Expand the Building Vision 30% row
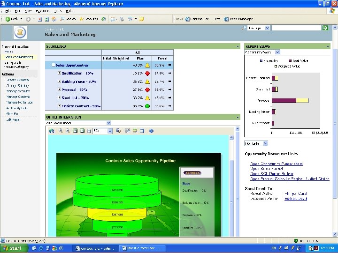Screen dimensions: 338x253 pos(59,81)
